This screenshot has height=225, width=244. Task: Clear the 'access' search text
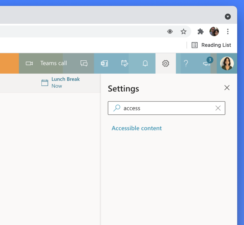pos(218,108)
